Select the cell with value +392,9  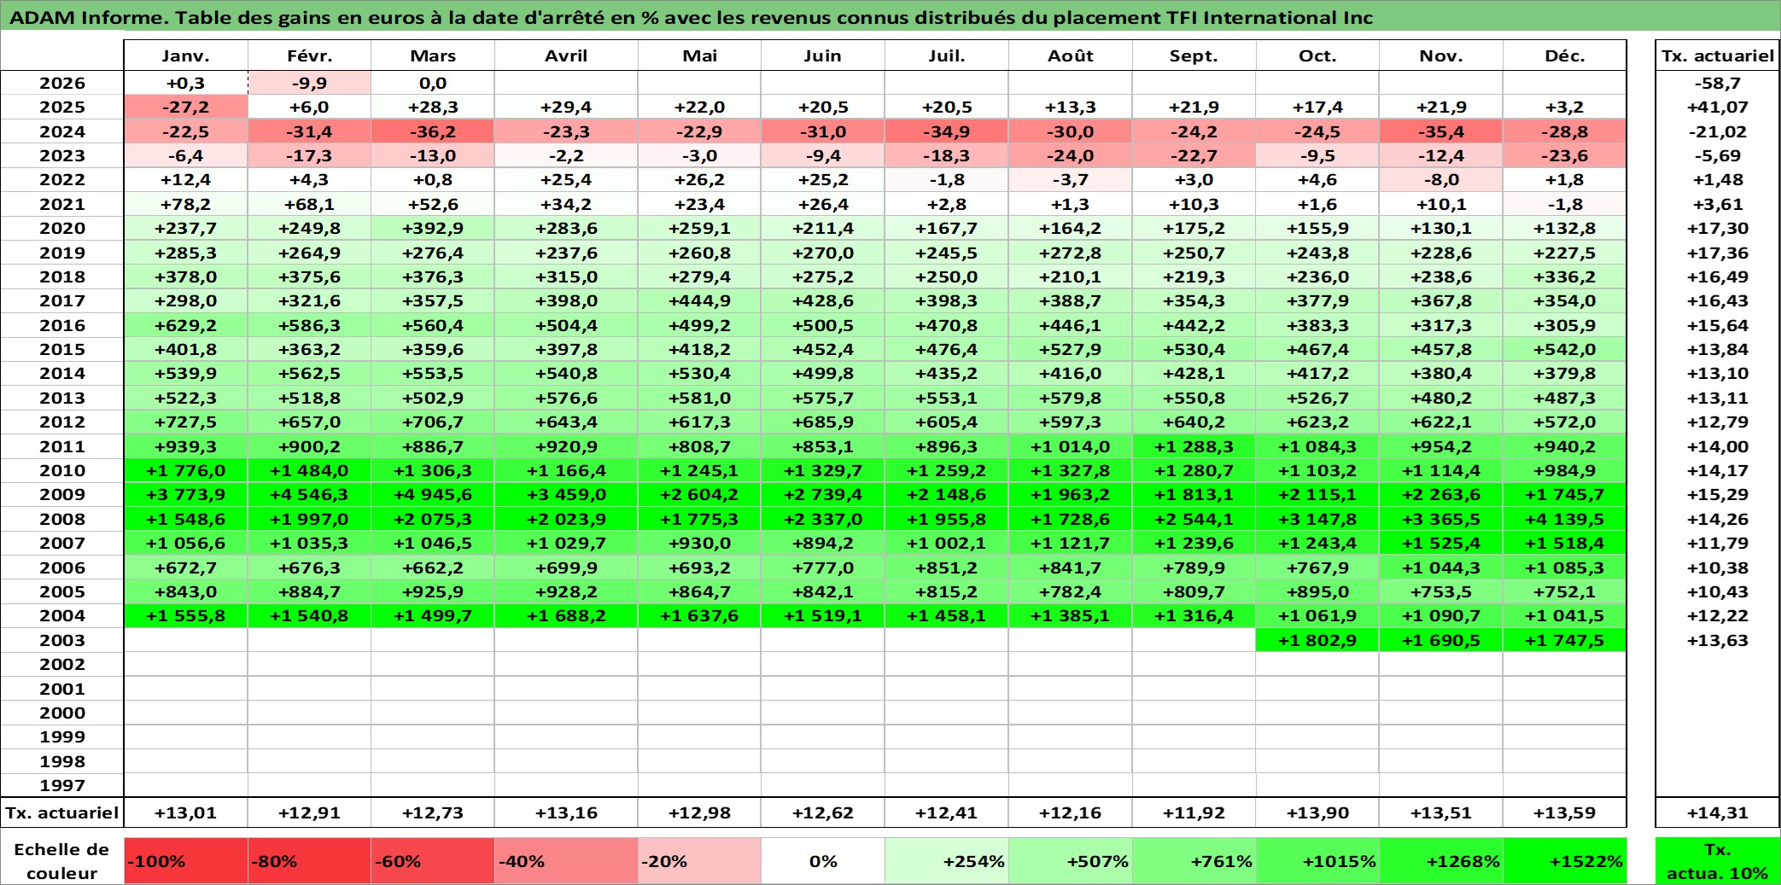[433, 228]
